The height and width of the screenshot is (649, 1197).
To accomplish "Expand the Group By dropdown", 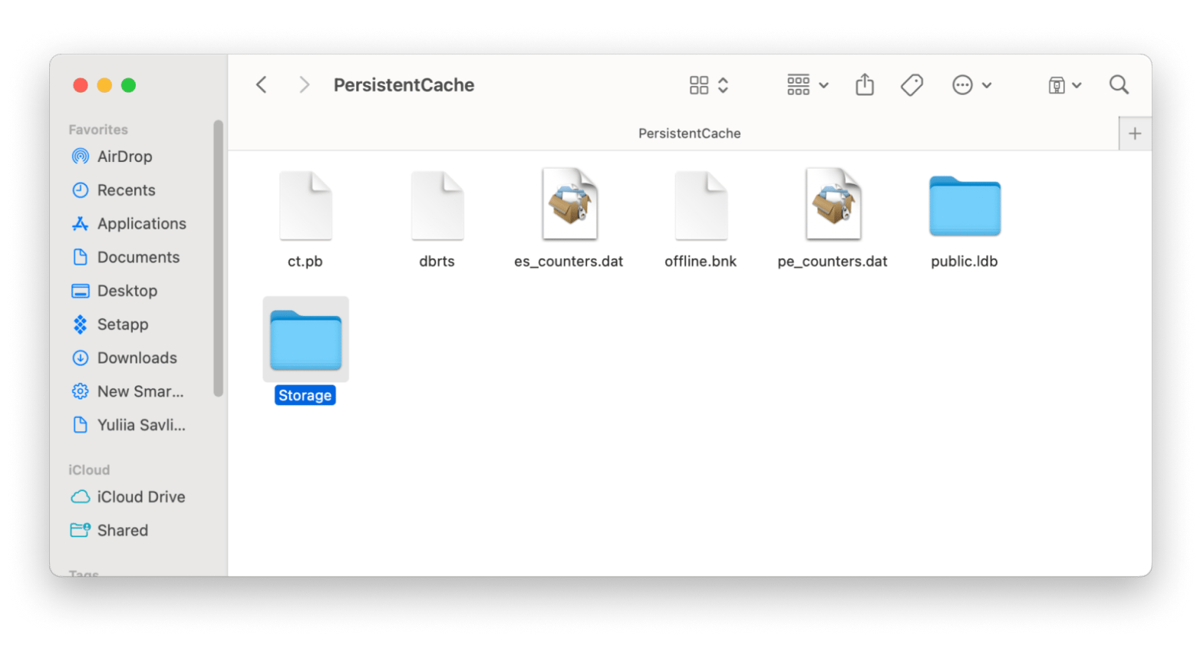I will pos(807,85).
